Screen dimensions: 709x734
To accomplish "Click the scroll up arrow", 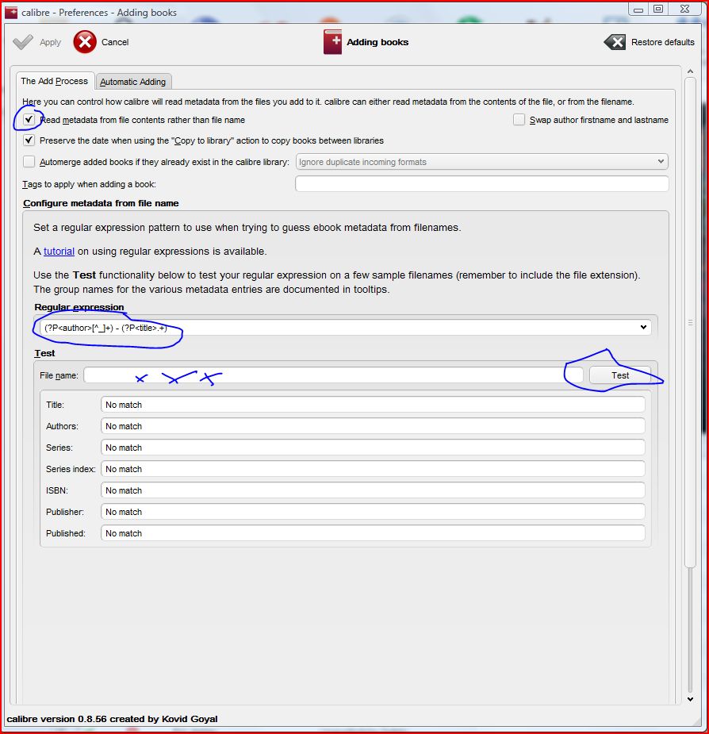I will [690, 71].
